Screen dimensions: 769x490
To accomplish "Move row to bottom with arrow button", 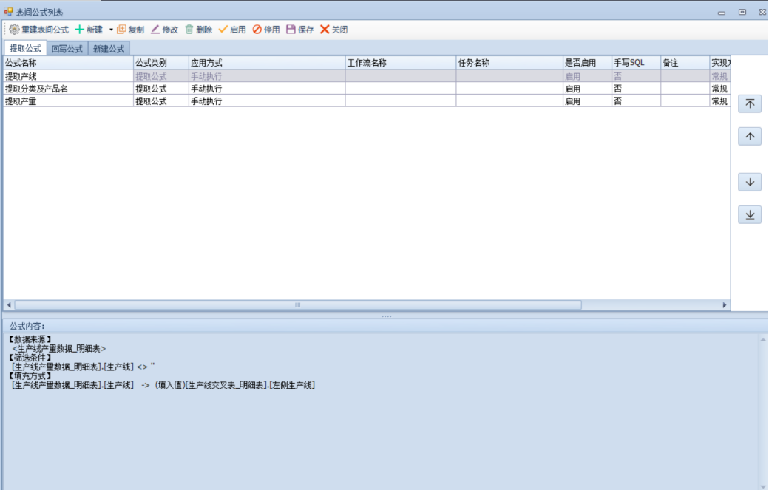I will (750, 214).
